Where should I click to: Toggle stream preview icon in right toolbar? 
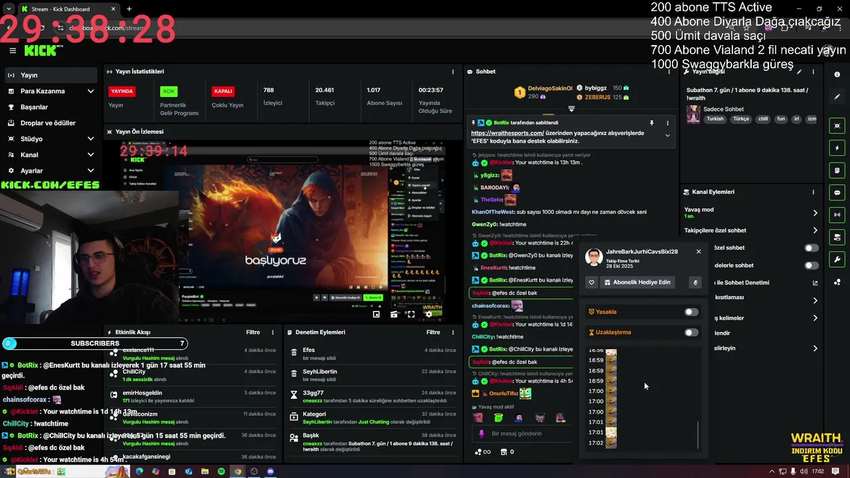click(x=837, y=125)
